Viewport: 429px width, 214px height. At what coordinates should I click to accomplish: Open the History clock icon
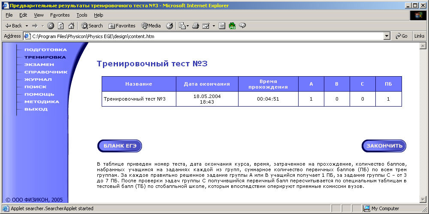(x=169, y=26)
